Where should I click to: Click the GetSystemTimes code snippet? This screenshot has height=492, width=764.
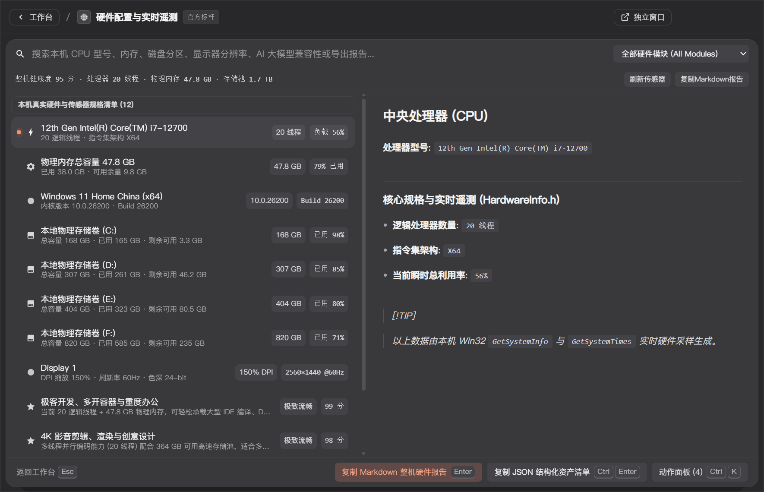(x=601, y=342)
